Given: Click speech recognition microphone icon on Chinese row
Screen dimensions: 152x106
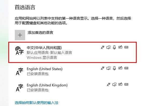Looking at the screenshot, I should tap(114, 47).
